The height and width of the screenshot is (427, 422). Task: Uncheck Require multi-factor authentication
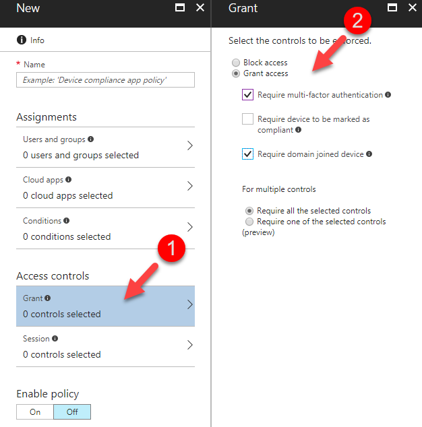[247, 95]
